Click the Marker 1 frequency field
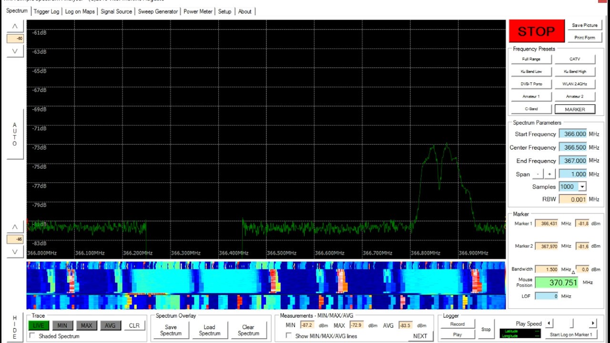This screenshot has width=610, height=343. click(x=547, y=223)
